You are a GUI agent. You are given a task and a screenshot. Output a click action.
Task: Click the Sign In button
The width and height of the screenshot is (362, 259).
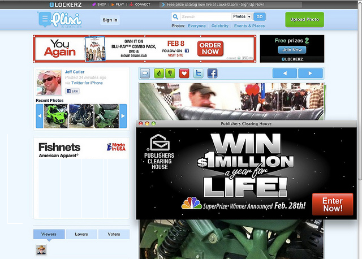110,20
